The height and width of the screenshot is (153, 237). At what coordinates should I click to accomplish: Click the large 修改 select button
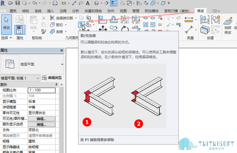pyautogui.click(x=7, y=25)
